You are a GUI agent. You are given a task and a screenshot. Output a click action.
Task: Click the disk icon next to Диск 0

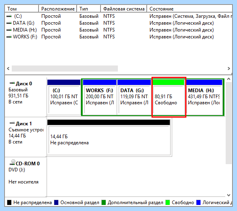click(x=12, y=83)
